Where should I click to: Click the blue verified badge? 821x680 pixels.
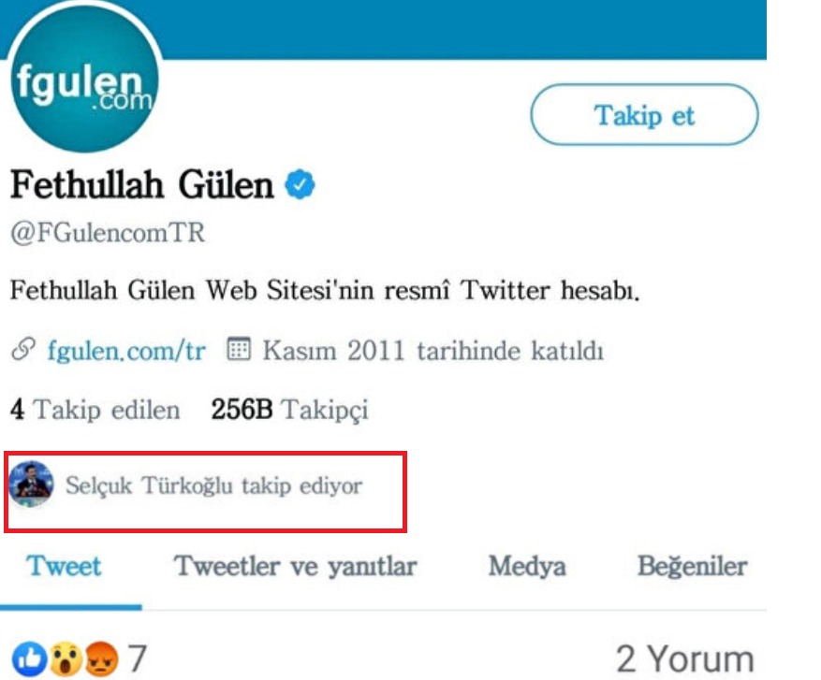300,184
